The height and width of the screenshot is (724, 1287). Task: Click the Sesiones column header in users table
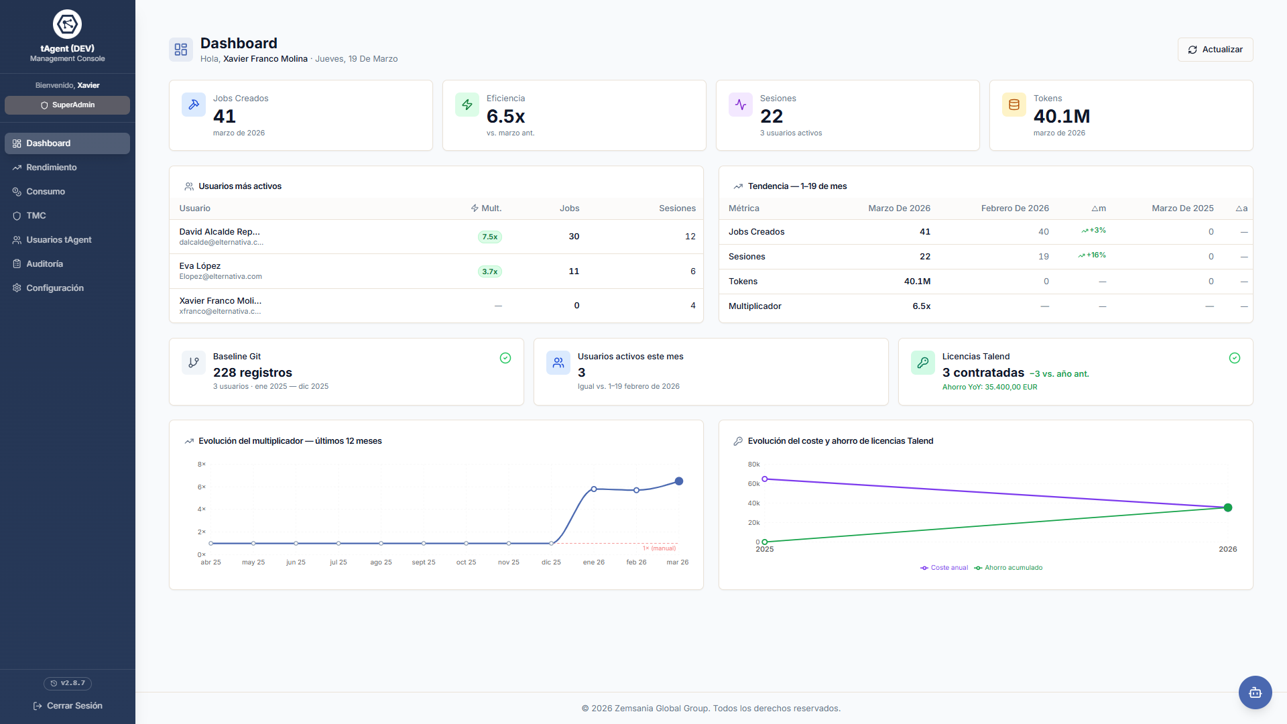click(x=677, y=208)
